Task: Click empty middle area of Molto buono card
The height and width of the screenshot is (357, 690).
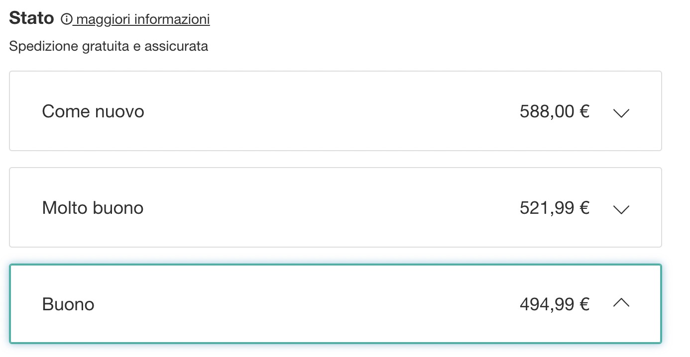Action: [x=329, y=208]
